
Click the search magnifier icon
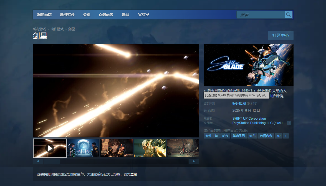tap(288, 15)
